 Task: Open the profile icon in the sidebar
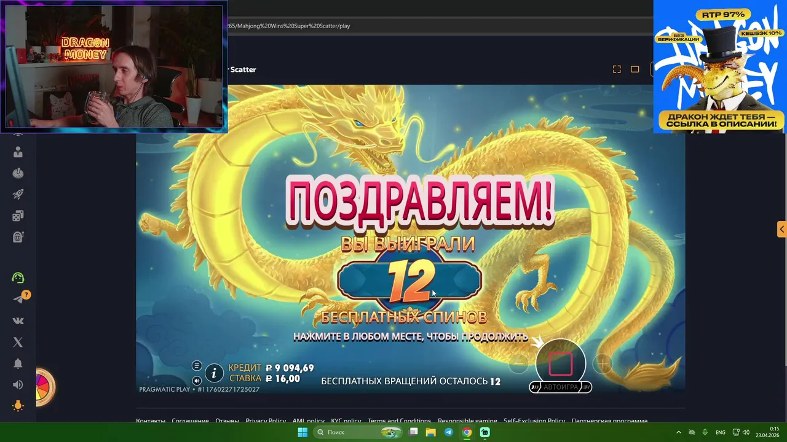tap(18, 152)
